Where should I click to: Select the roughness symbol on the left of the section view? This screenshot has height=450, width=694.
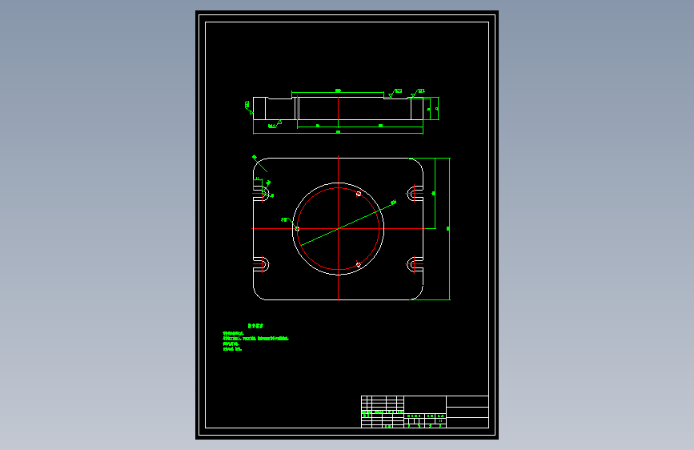tap(249, 107)
